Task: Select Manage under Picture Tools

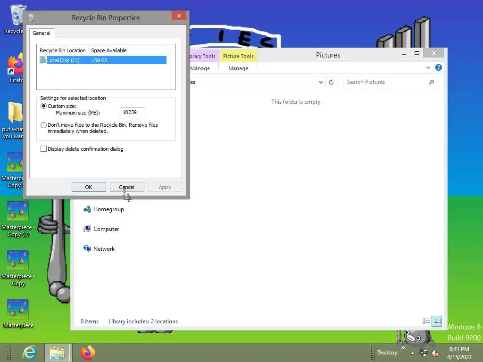Action: 238,68
